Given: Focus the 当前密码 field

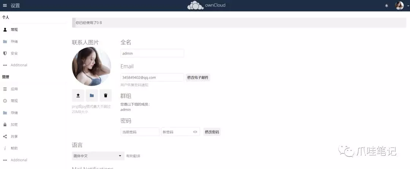Looking at the screenshot, I should [x=140, y=132].
